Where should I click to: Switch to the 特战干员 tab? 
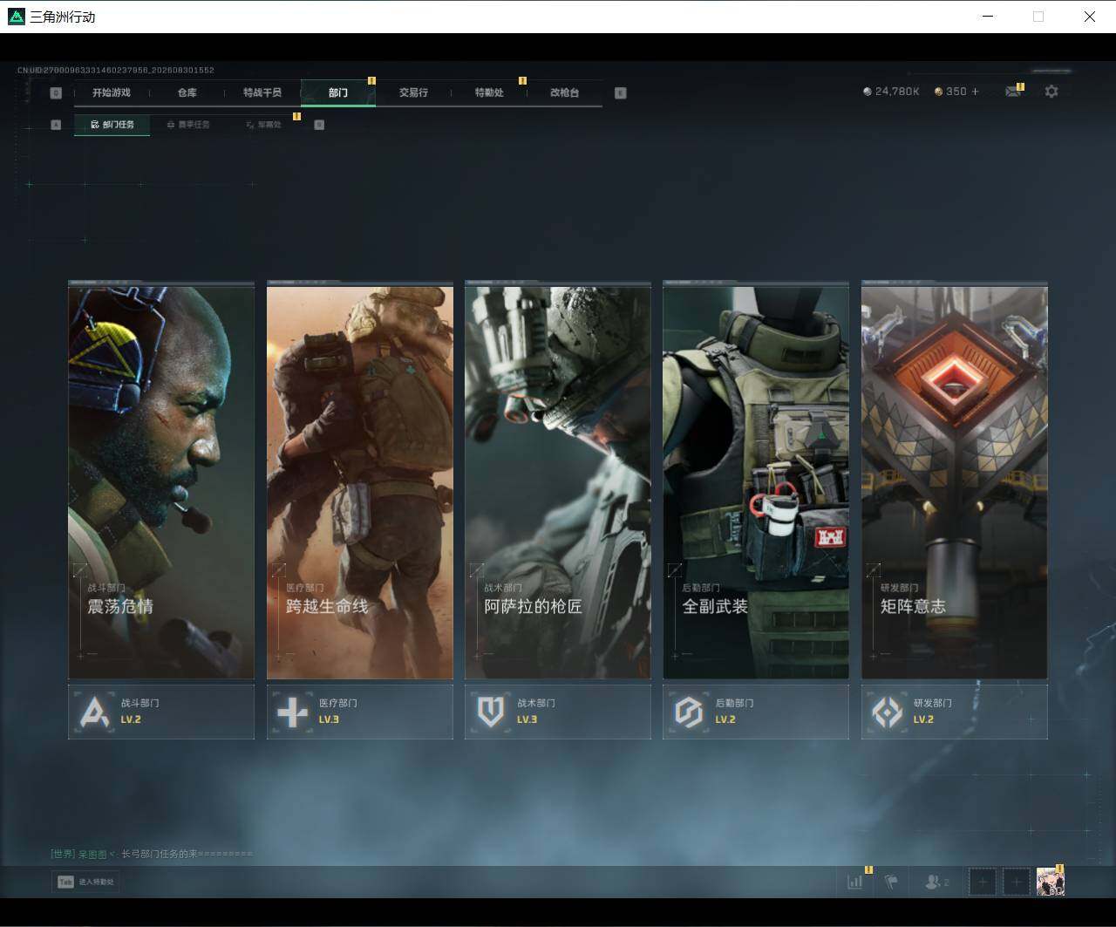coord(262,92)
